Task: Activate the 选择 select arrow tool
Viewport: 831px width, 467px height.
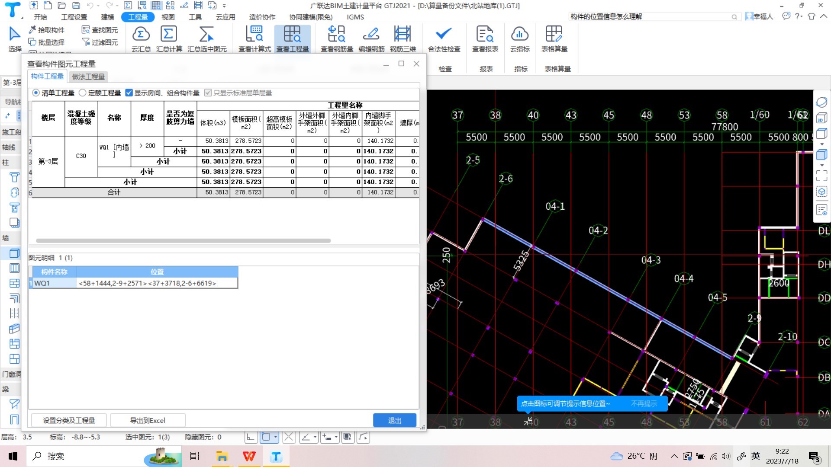Action: [15, 39]
